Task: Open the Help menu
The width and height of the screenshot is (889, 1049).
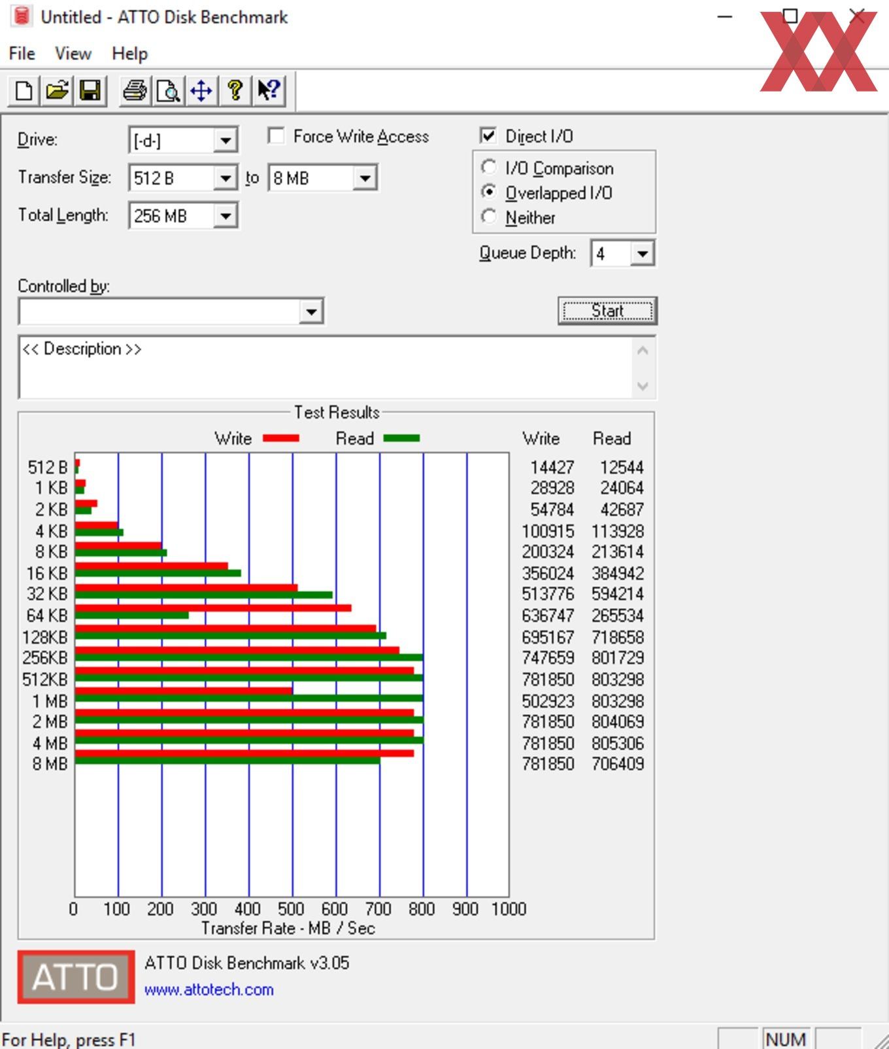Action: click(129, 54)
